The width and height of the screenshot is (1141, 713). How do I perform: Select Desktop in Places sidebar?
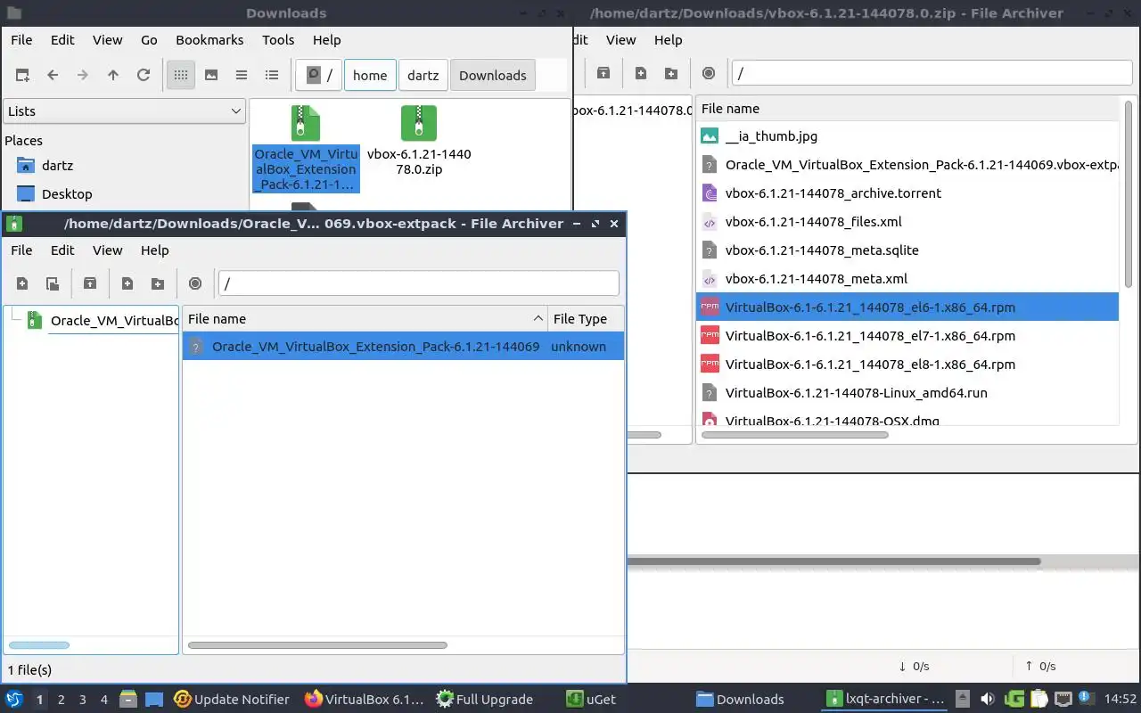click(67, 194)
